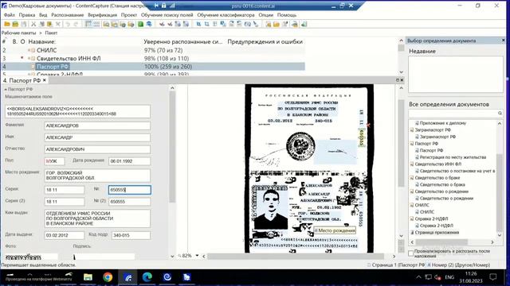Click the document pane maximize icon

tap(398, 79)
